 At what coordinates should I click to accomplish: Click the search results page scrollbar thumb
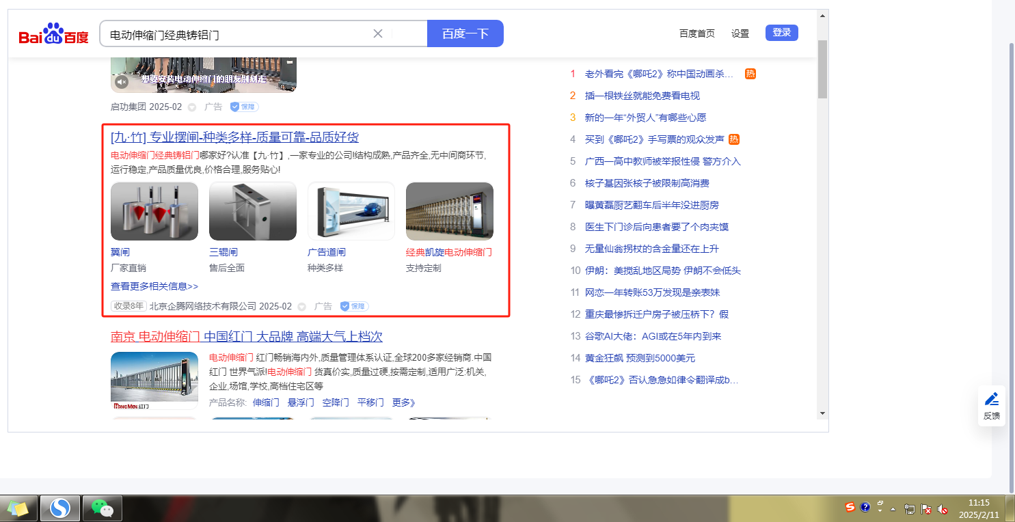tap(822, 68)
